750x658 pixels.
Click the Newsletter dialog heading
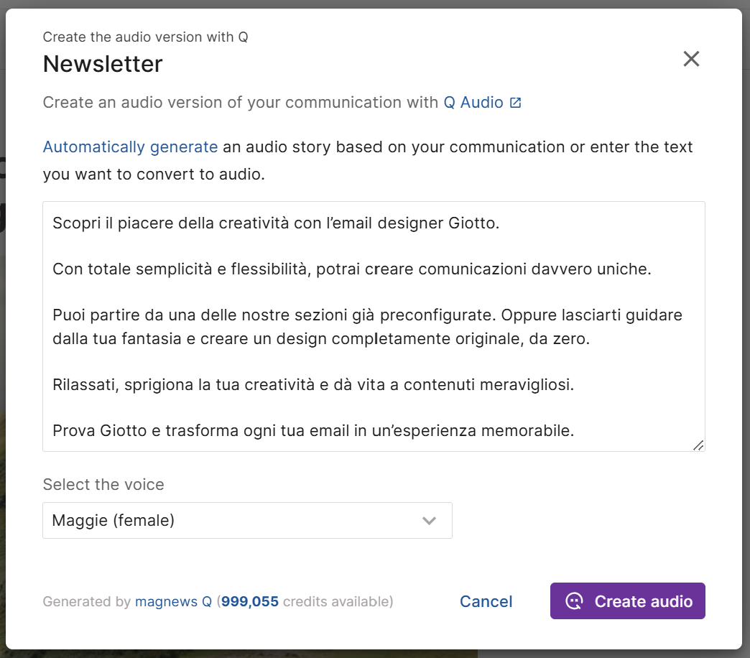click(103, 64)
